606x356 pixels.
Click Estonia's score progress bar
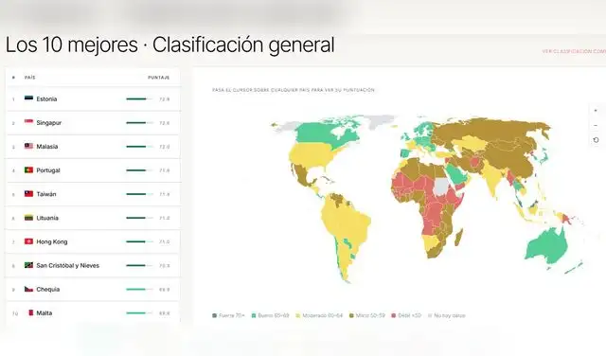tap(139, 99)
